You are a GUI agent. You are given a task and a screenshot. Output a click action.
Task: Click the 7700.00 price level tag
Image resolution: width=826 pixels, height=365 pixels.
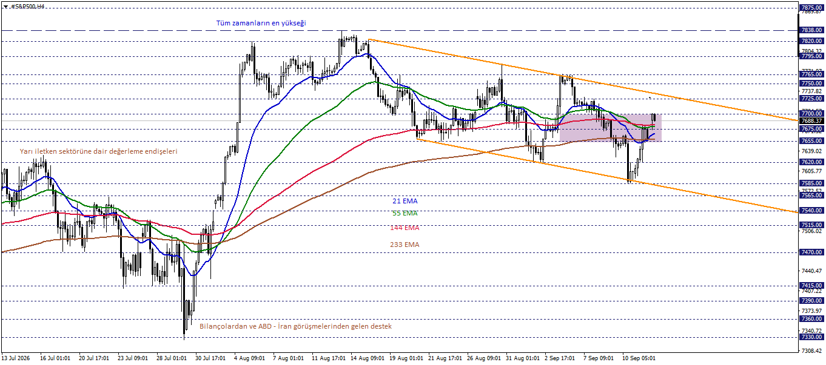pyautogui.click(x=811, y=114)
